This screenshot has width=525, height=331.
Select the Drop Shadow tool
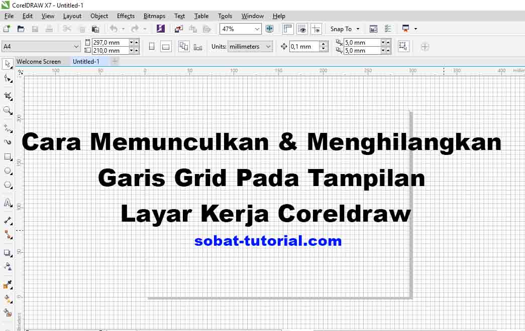coord(8,253)
